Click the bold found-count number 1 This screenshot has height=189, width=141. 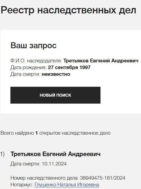(x=37, y=133)
